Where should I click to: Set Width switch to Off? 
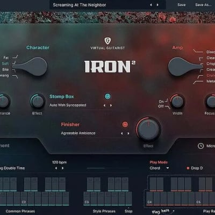[x=161, y=106]
